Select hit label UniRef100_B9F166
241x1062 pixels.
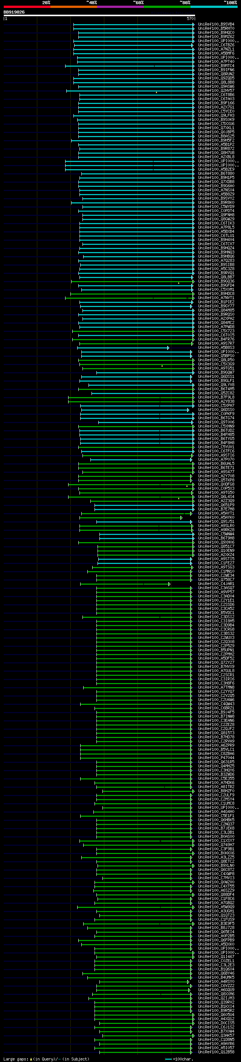pos(216,103)
